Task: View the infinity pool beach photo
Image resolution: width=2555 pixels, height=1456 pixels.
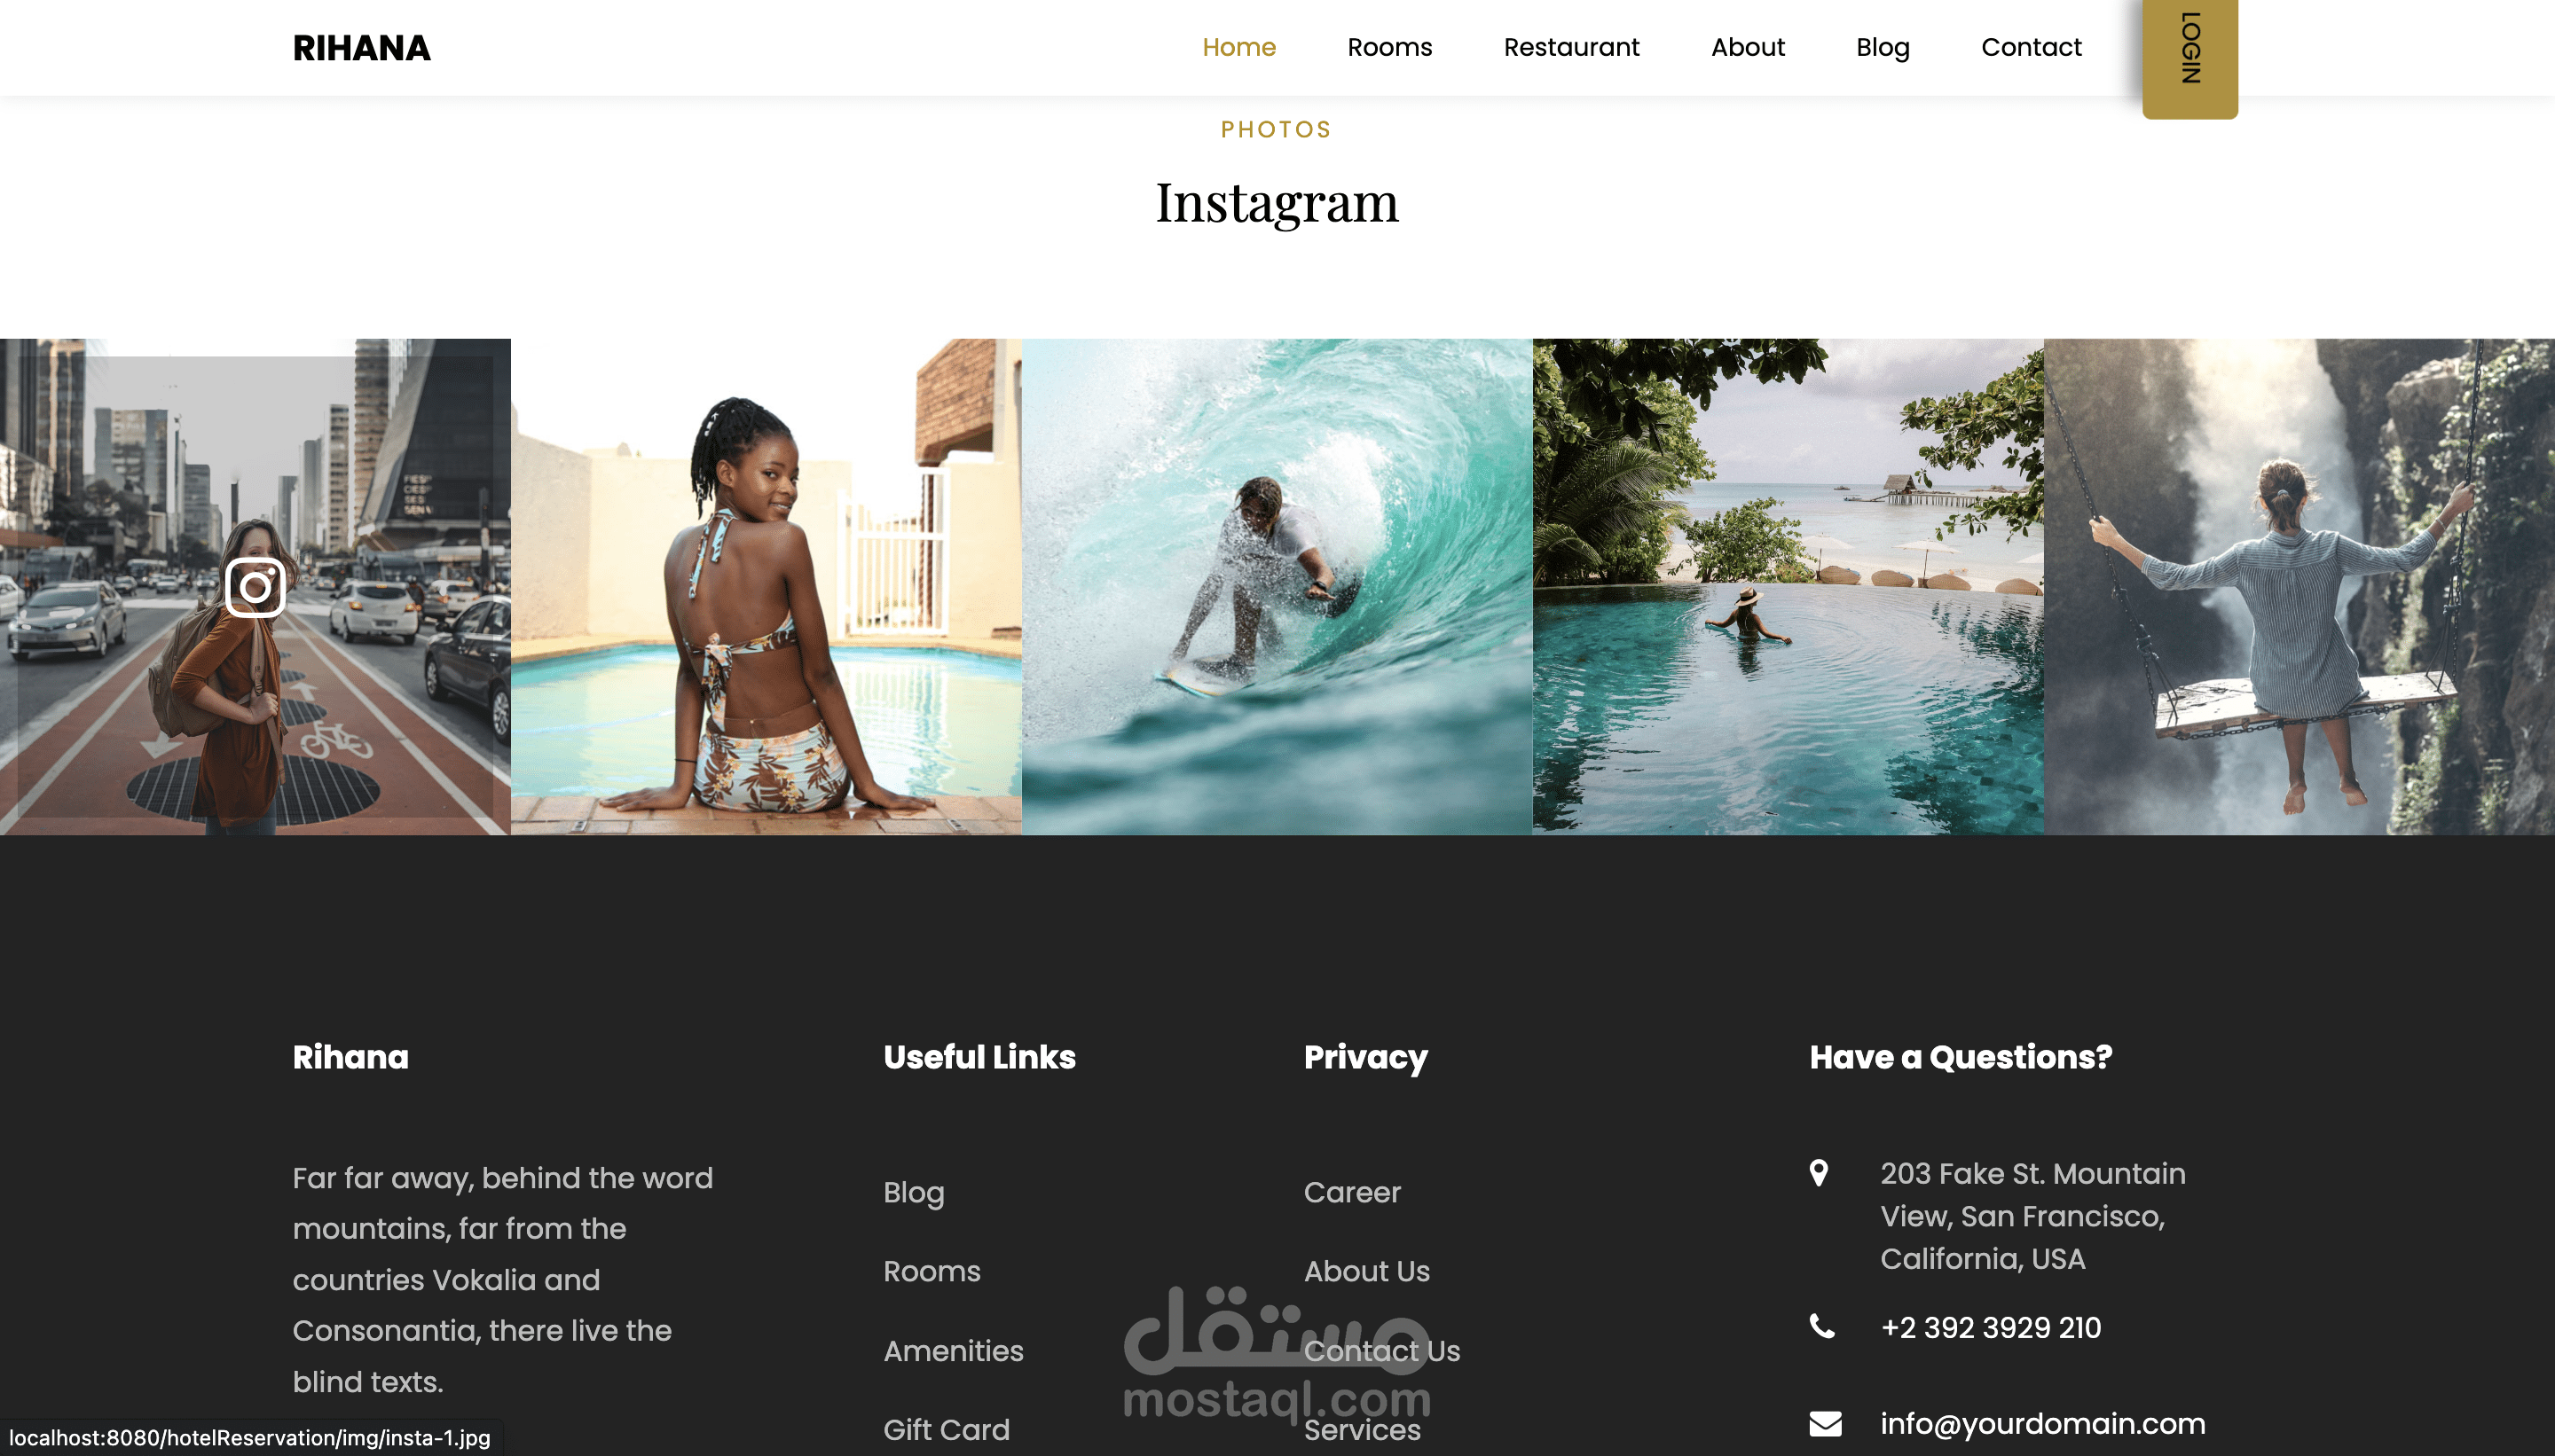Action: point(1788,587)
